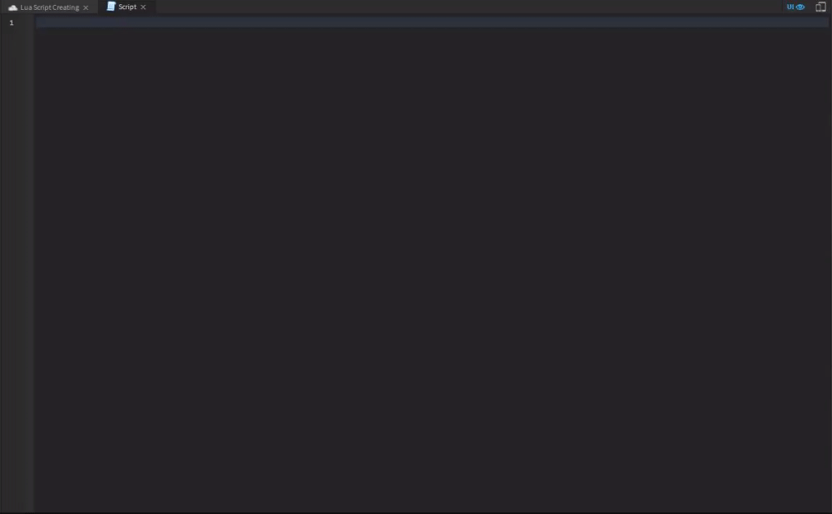Close the Lua Script Creating tab
This screenshot has width=832, height=514.
point(86,7)
